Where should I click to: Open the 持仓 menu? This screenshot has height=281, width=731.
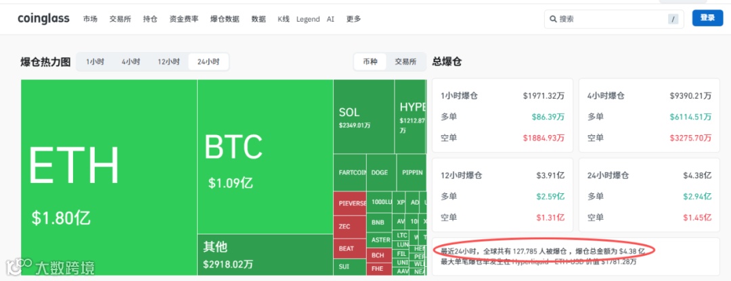click(150, 19)
